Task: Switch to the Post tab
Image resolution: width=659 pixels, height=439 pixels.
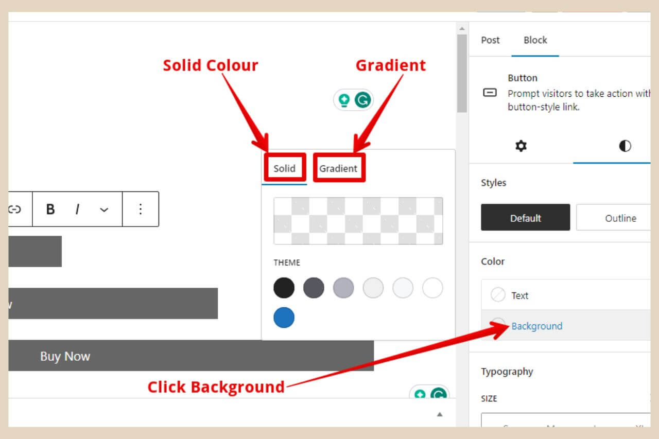Action: click(x=490, y=40)
